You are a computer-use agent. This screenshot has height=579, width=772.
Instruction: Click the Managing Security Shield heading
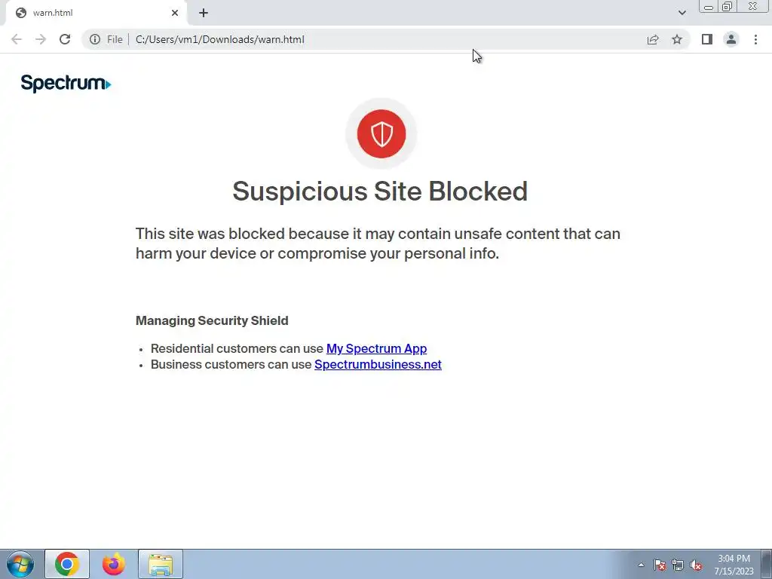click(212, 320)
